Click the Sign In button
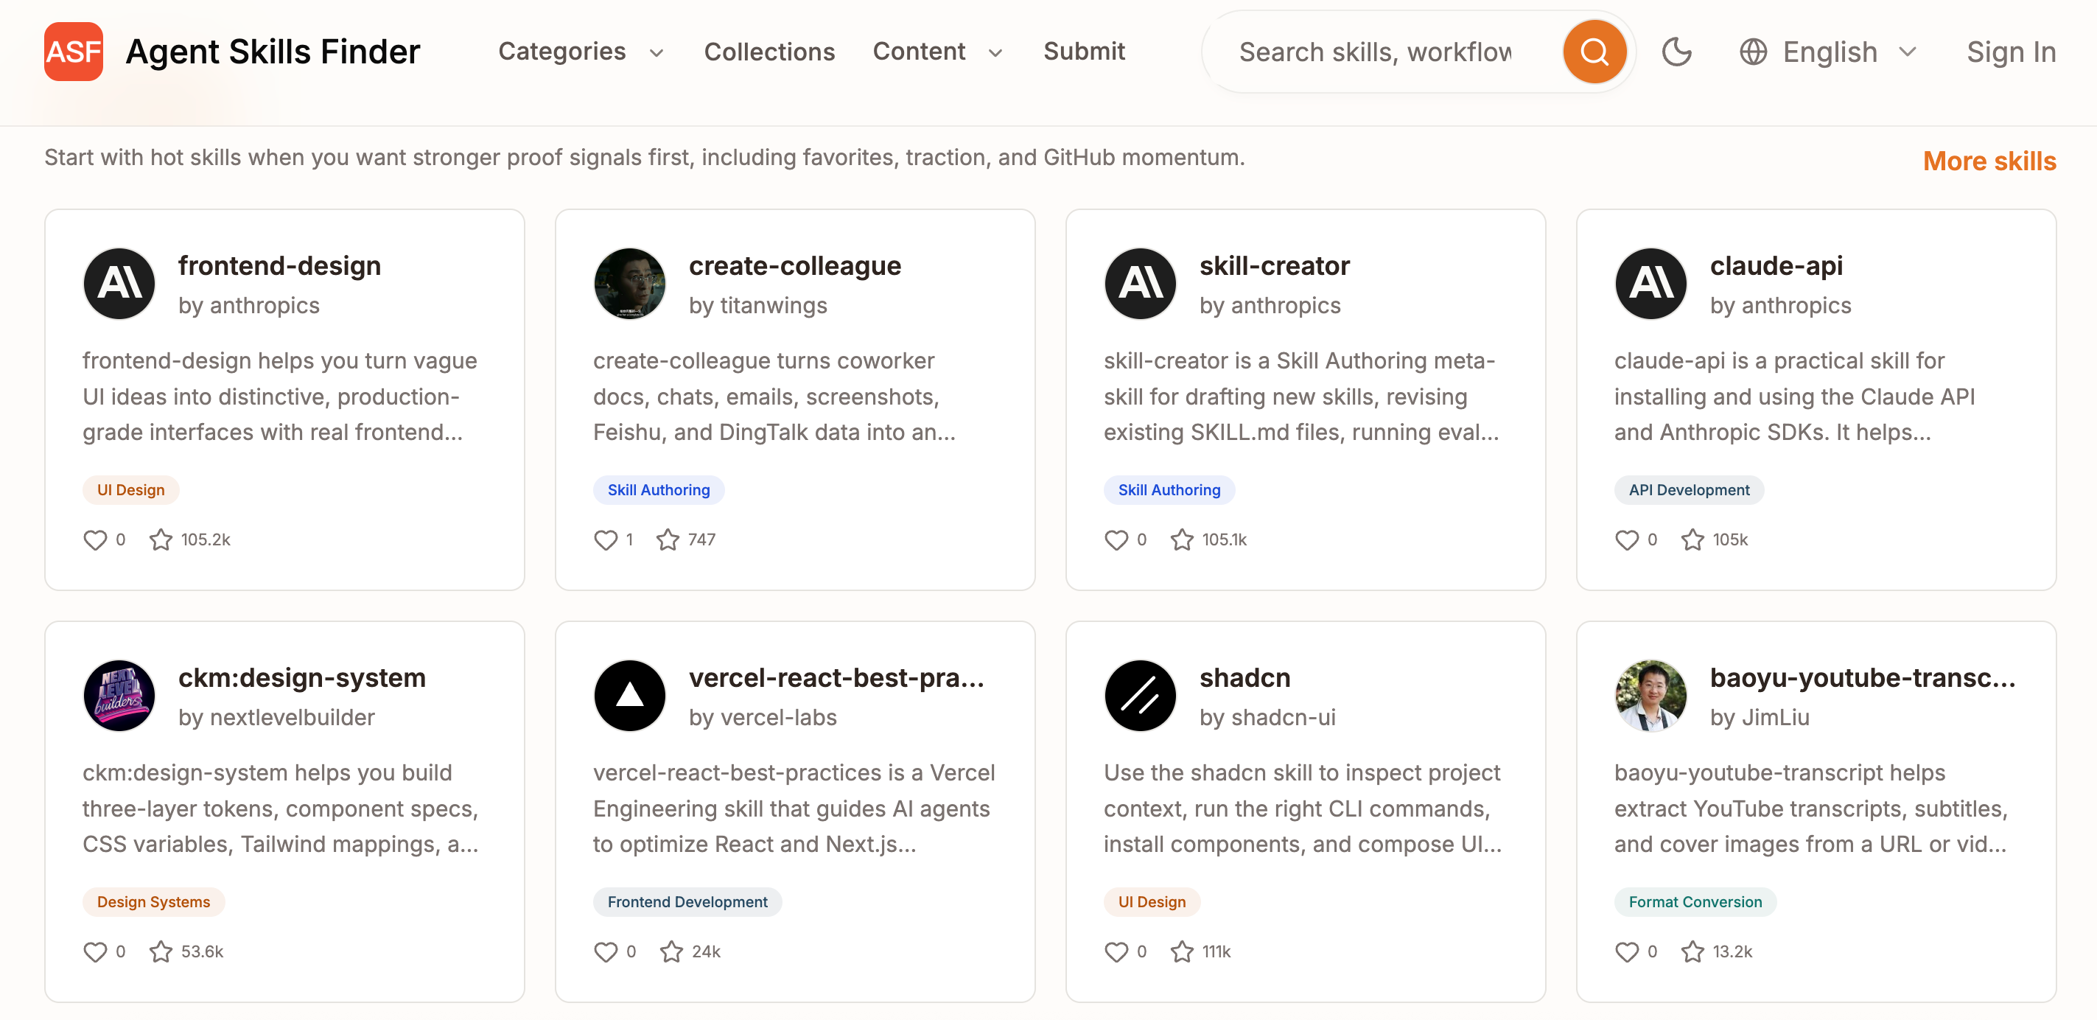 pos(2011,52)
